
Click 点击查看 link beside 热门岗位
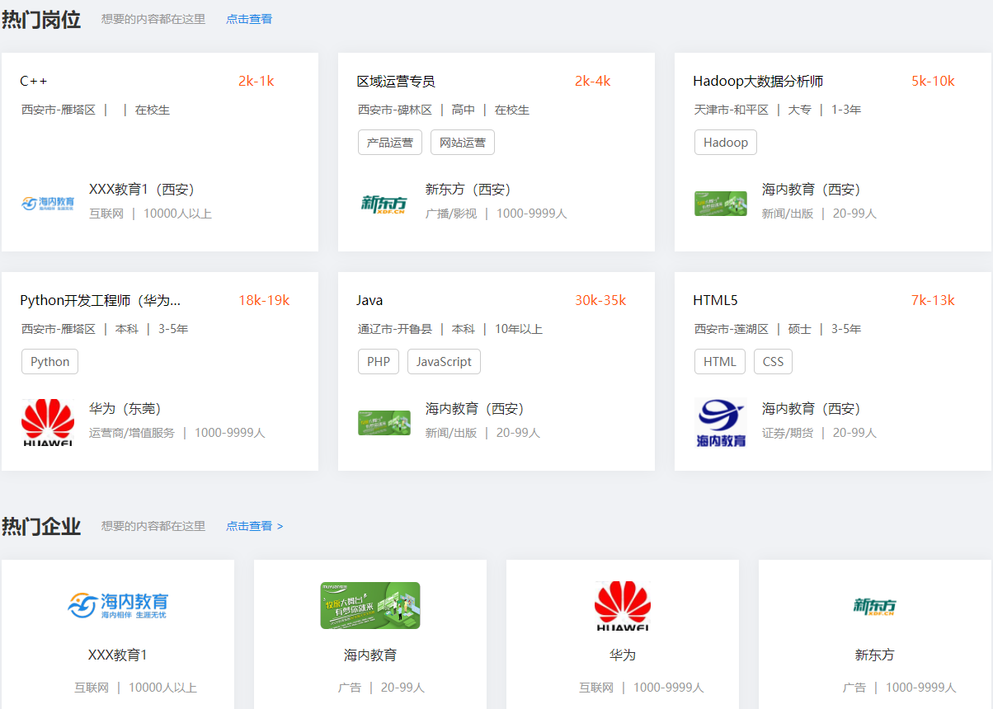click(249, 19)
